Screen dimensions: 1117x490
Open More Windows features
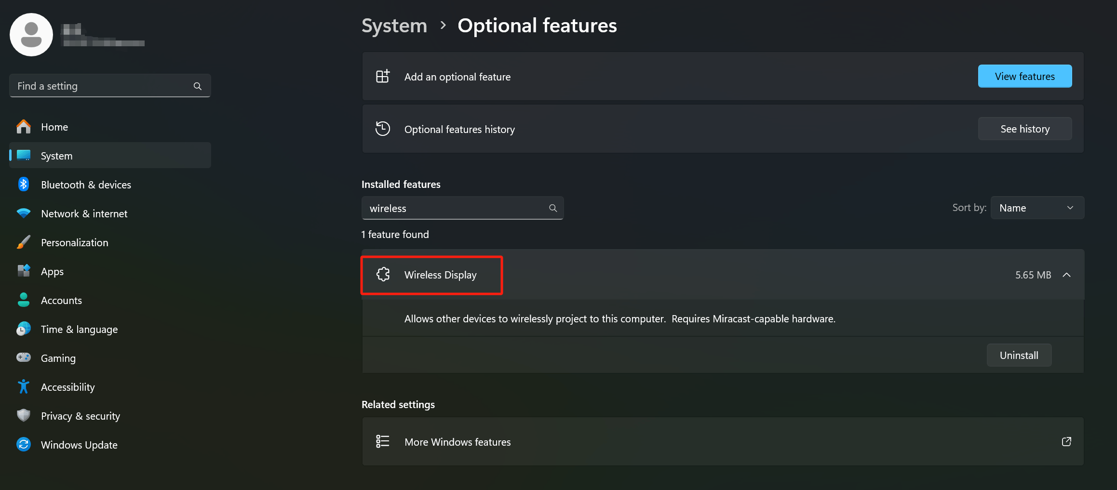457,441
